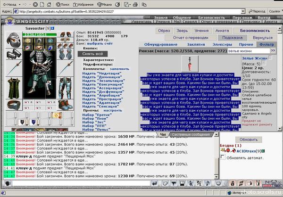The image size is (283, 197).
Task: Toggle the Обновлять автомат. checkbox
Action: click(223, 157)
